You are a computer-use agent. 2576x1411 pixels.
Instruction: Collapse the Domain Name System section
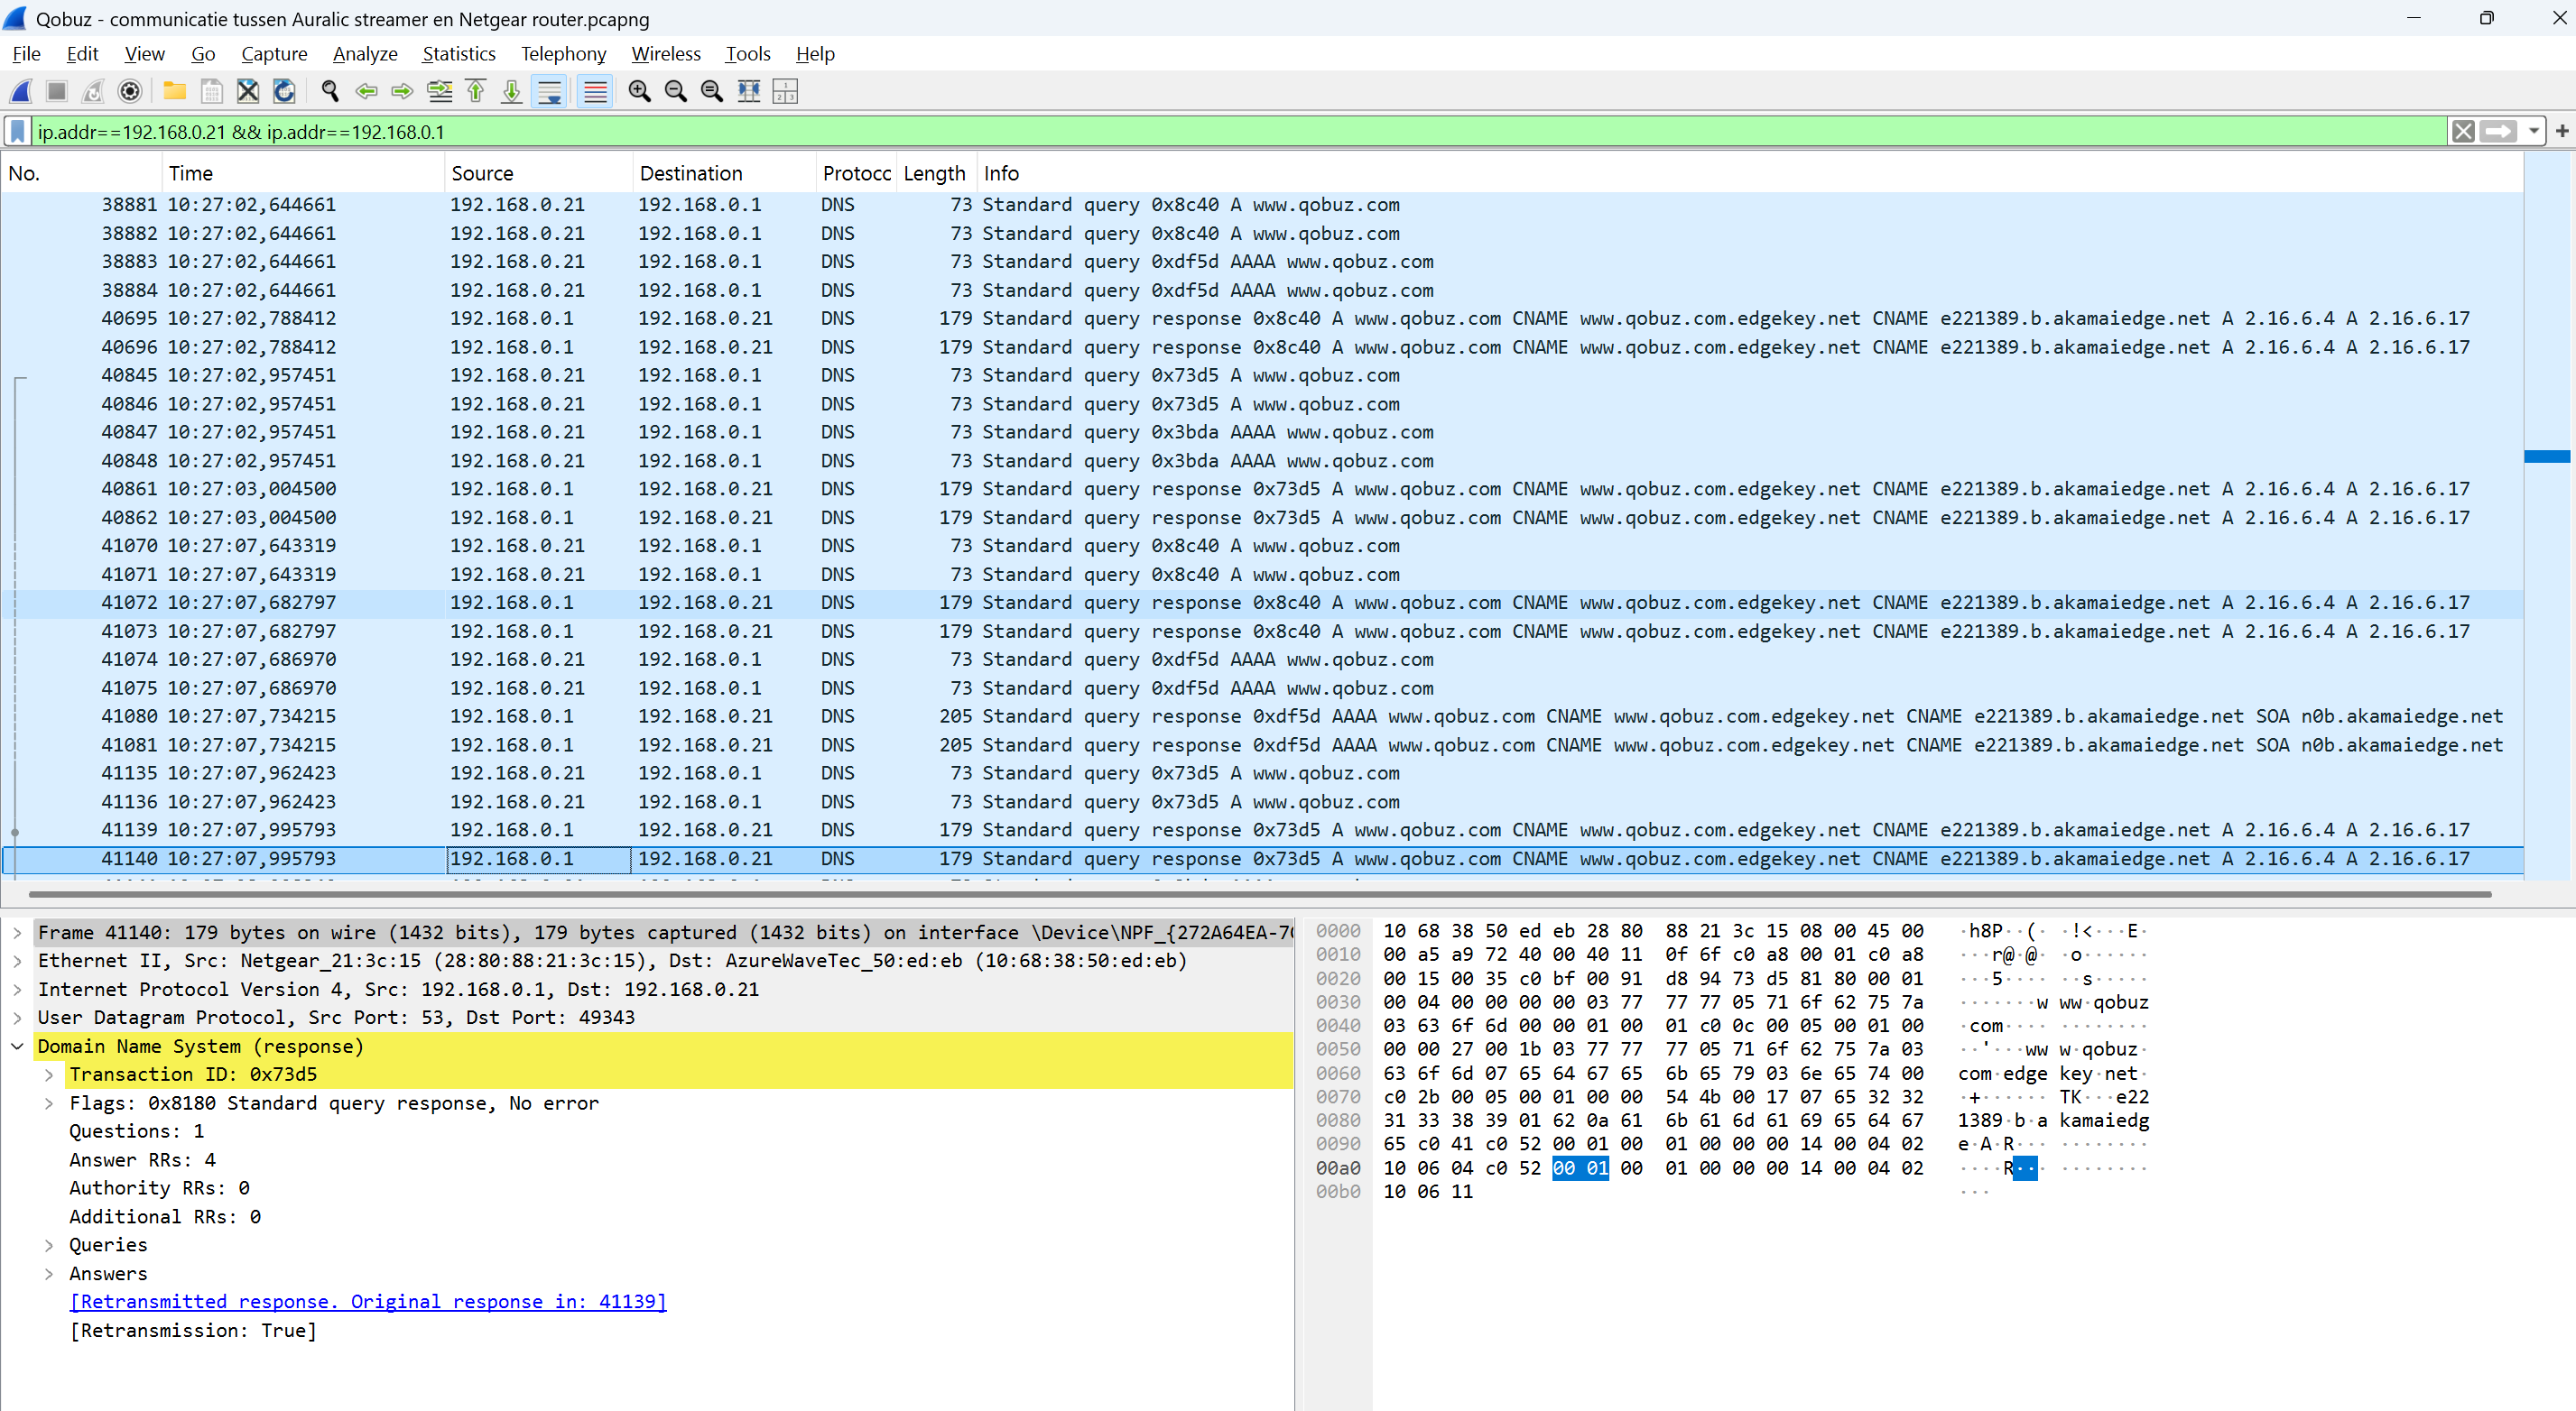[x=17, y=1047]
